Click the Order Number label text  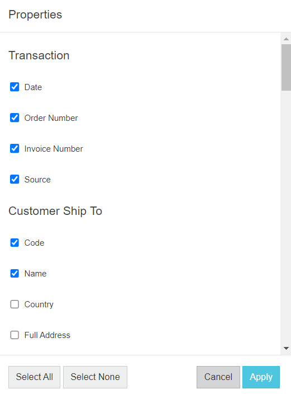pos(51,118)
